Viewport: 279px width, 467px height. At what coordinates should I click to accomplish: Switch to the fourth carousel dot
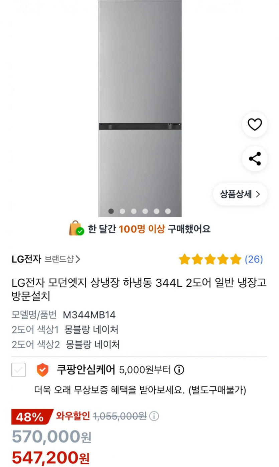coord(145,211)
